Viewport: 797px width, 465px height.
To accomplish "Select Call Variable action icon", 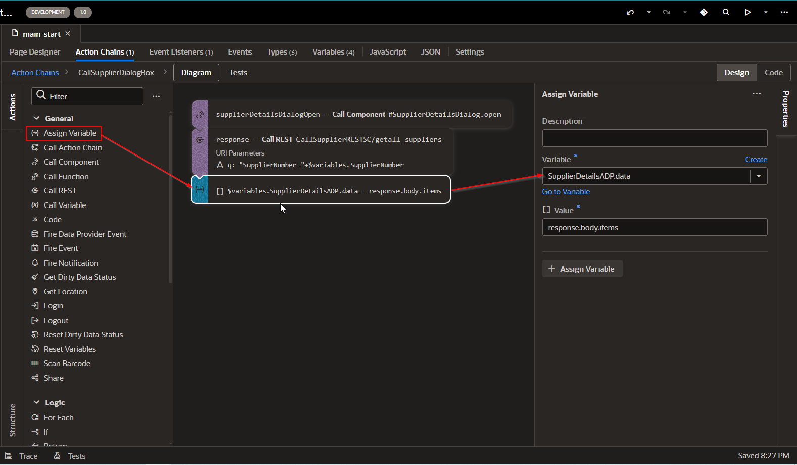I will pos(35,205).
